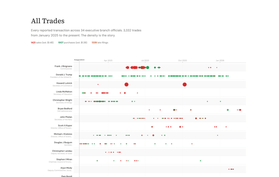Screen dimensions: 279x177
Task: Select Bryan Bedford's rightmost red trade dot
Action: coord(240,110)
